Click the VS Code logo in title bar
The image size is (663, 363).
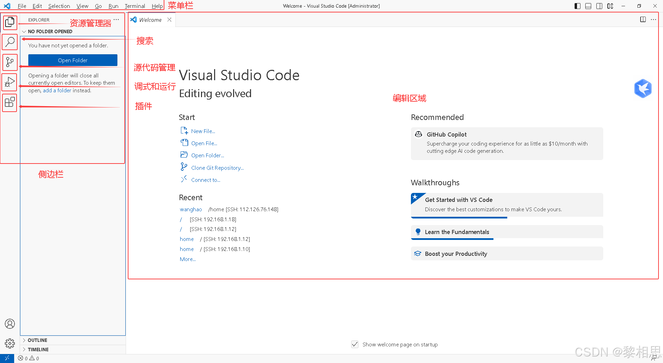pos(7,6)
